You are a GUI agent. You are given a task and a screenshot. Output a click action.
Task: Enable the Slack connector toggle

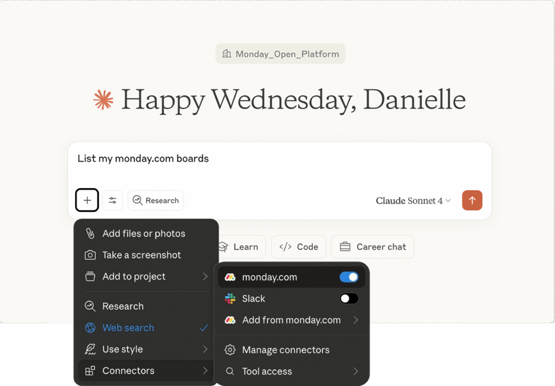(x=349, y=299)
